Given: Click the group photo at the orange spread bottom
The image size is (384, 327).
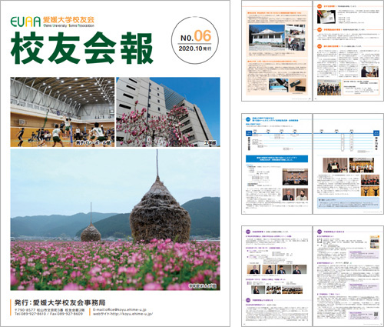Looking at the screenshot, I should 329,87.
